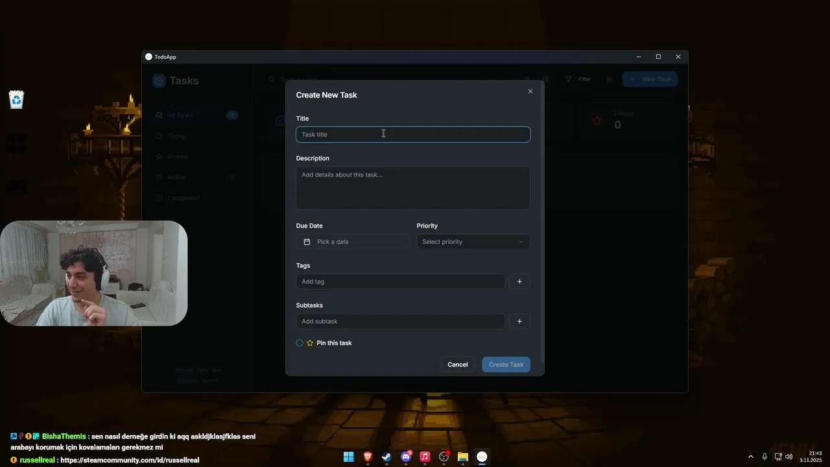
Task: Select Completed in the sidebar
Action: (197, 198)
